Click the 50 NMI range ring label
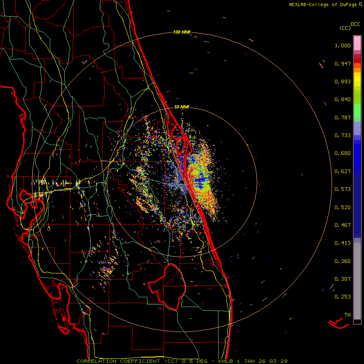The height and width of the screenshot is (364, 364). 182,107
